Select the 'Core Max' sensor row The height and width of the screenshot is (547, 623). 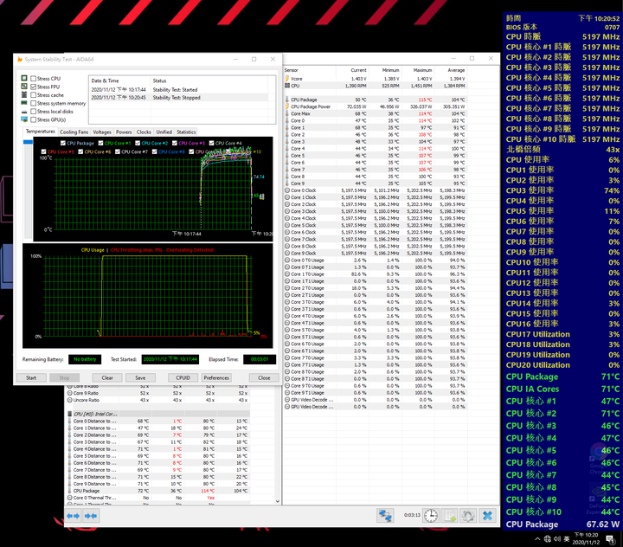point(375,113)
